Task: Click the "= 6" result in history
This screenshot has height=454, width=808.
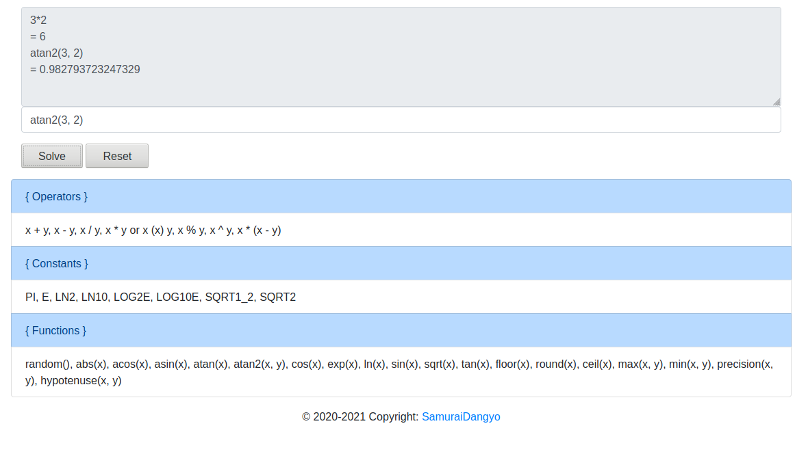Action: tap(38, 36)
